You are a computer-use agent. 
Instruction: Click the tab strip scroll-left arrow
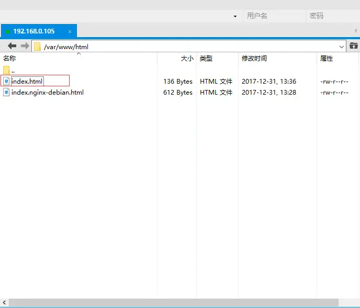pos(356,30)
